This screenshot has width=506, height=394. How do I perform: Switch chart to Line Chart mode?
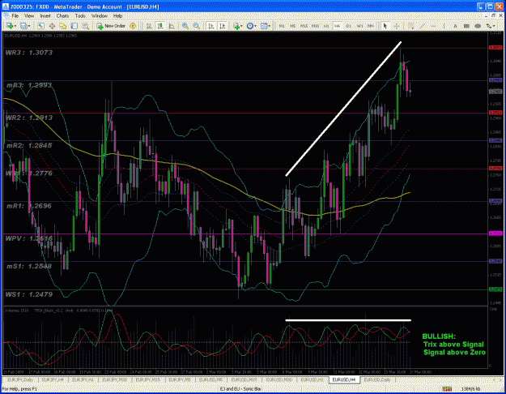point(172,26)
